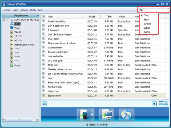Open the '25 ????' playlist icon
Viewport: 171px width, 128px height.
pyautogui.click(x=12, y=36)
